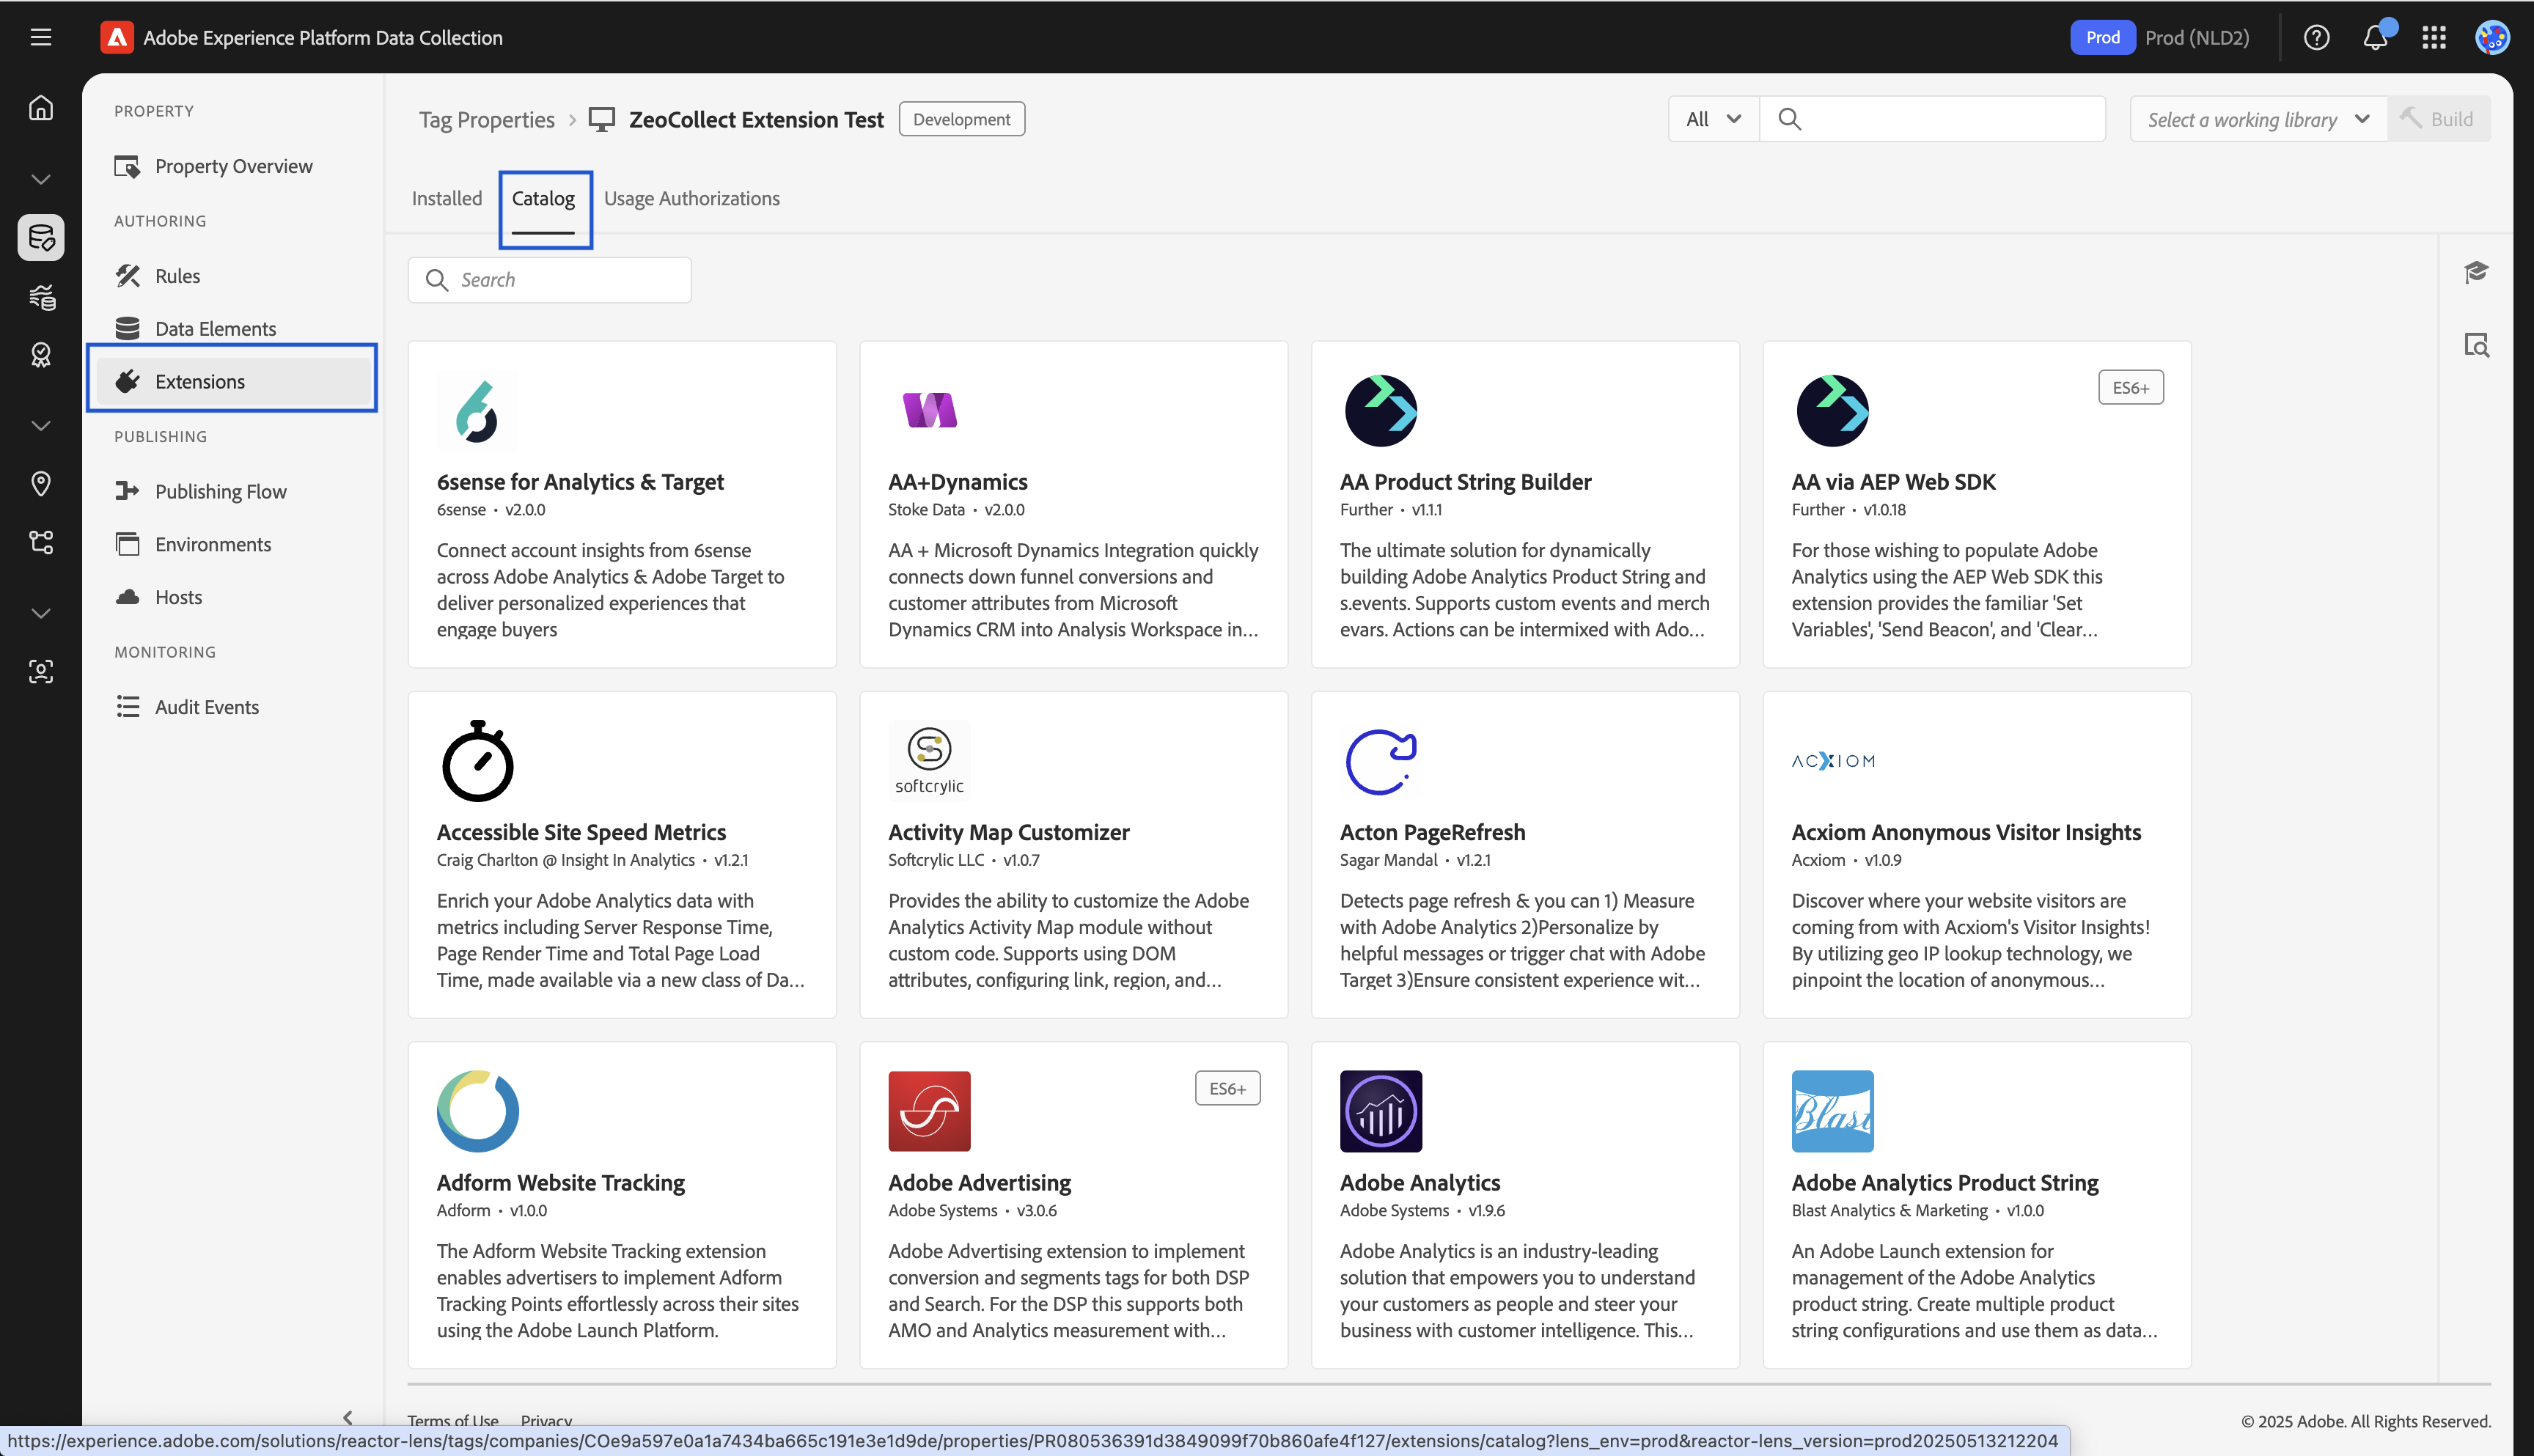Viewport: 2534px width, 1456px height.
Task: Open the Datastreams icon below the Tags icon
Action: click(40, 297)
